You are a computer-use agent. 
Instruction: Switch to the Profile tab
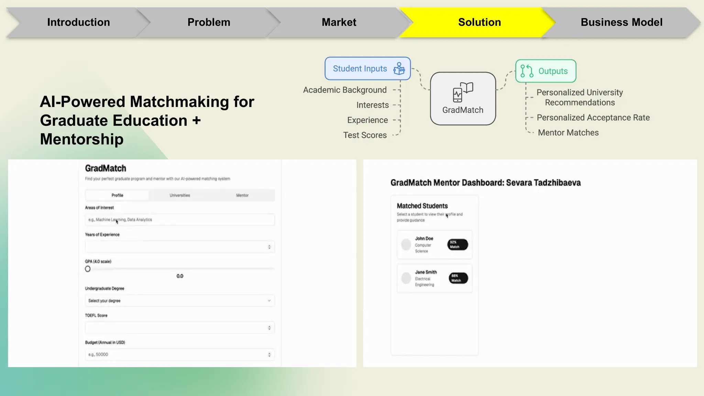[117, 195]
